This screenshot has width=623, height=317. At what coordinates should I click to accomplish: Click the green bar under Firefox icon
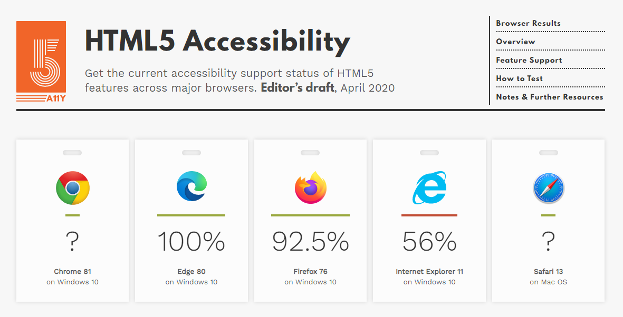[x=310, y=215]
